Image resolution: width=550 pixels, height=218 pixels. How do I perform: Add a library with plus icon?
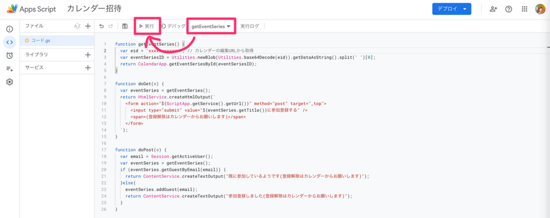tap(88, 54)
